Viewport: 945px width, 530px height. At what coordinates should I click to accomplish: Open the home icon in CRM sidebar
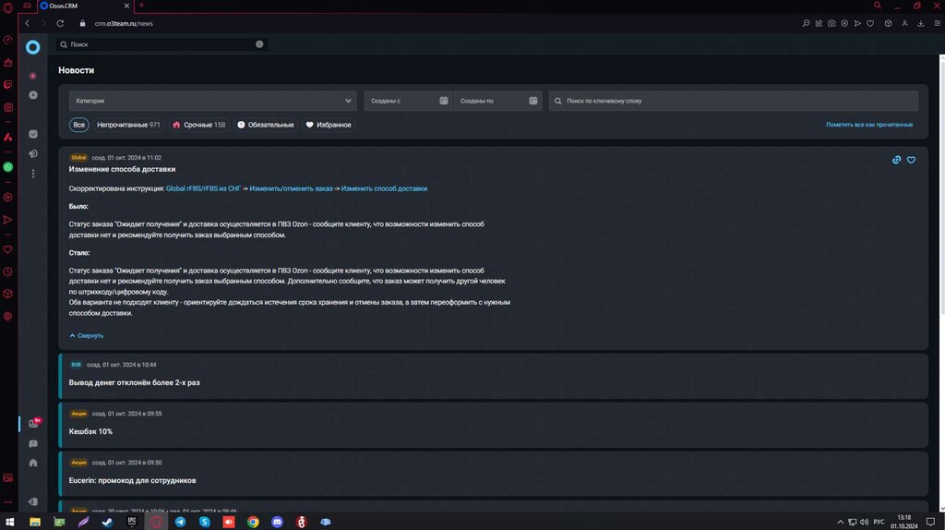(x=33, y=463)
